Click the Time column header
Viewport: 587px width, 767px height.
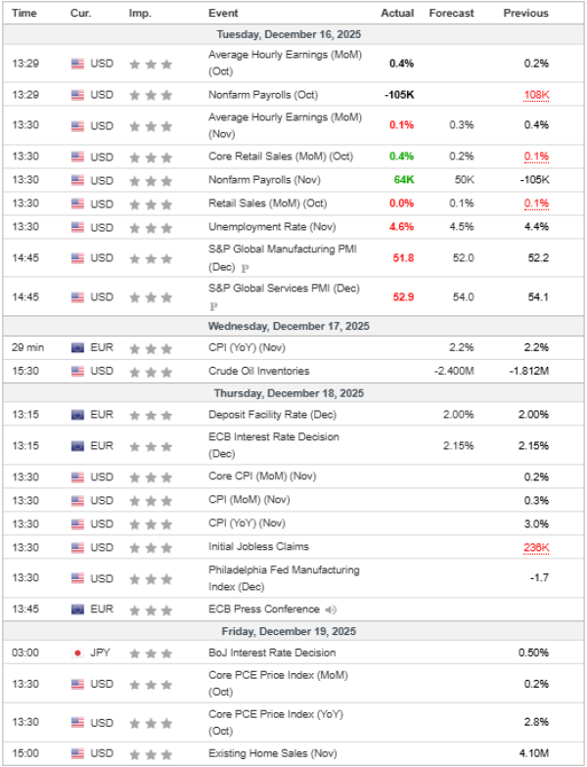(24, 13)
